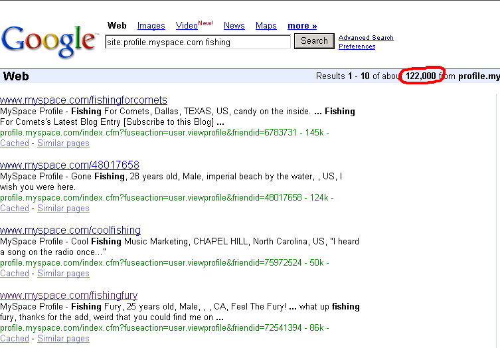Show Similar pages for coolfishing result
The width and height of the screenshot is (500, 348).
tap(63, 274)
